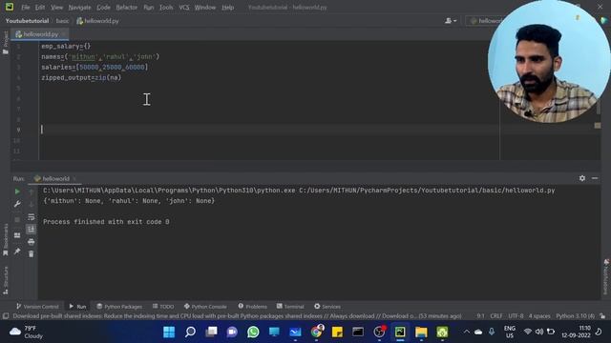Hide the Run tool window
611x343 pixels.
595,178
